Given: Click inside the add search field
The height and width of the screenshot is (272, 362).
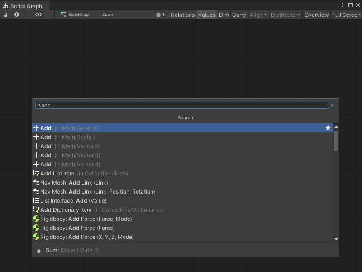Looking at the screenshot, I should [x=181, y=105].
